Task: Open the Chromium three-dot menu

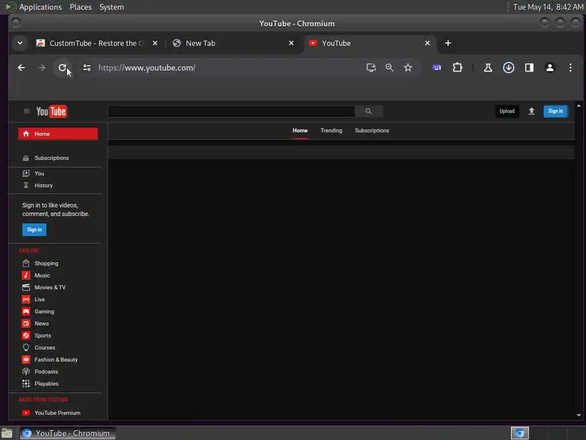Action: 571,68
